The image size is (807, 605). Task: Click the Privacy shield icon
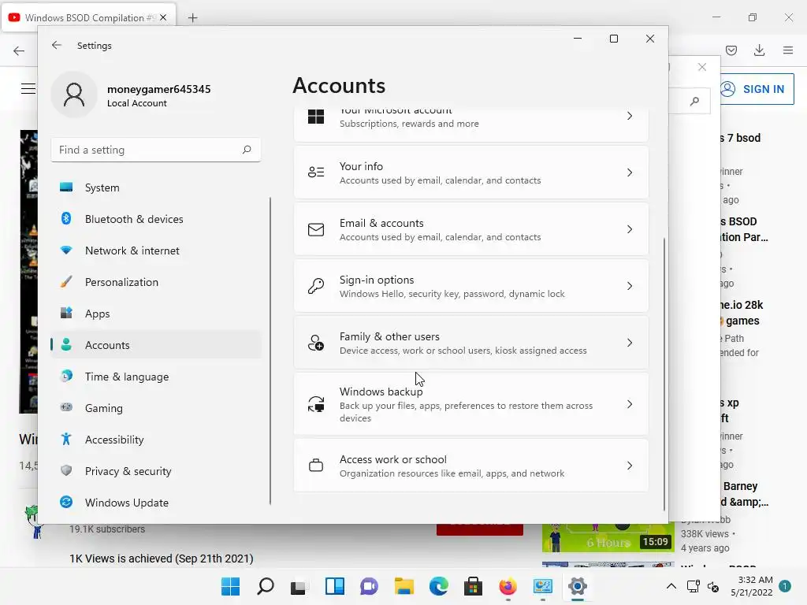(x=66, y=470)
